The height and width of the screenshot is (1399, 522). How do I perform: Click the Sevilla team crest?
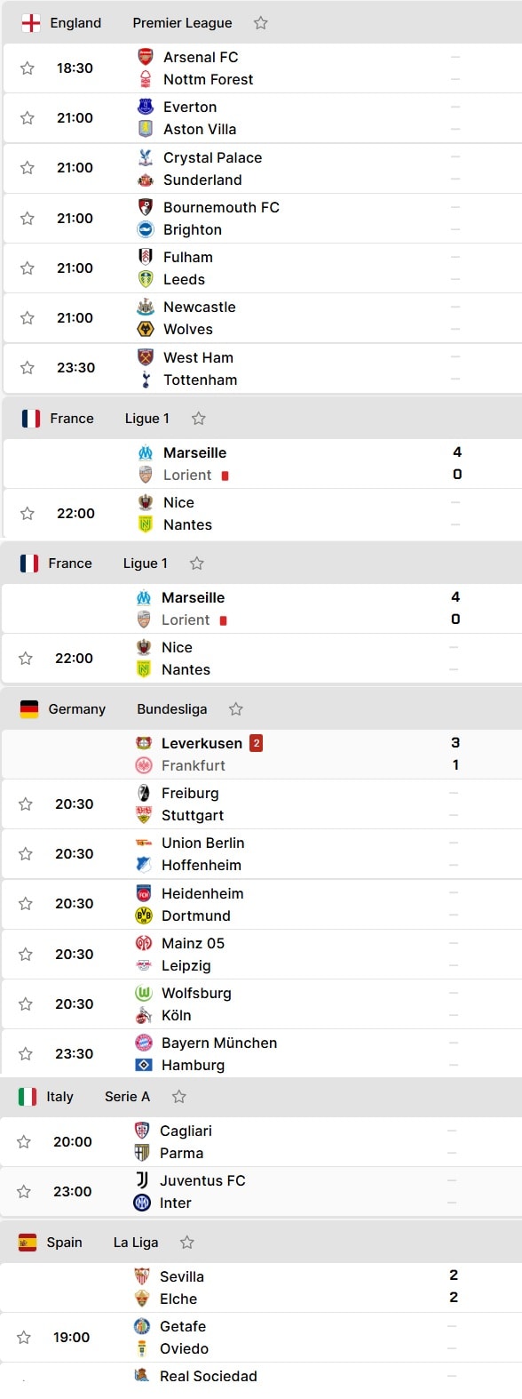(142, 1276)
